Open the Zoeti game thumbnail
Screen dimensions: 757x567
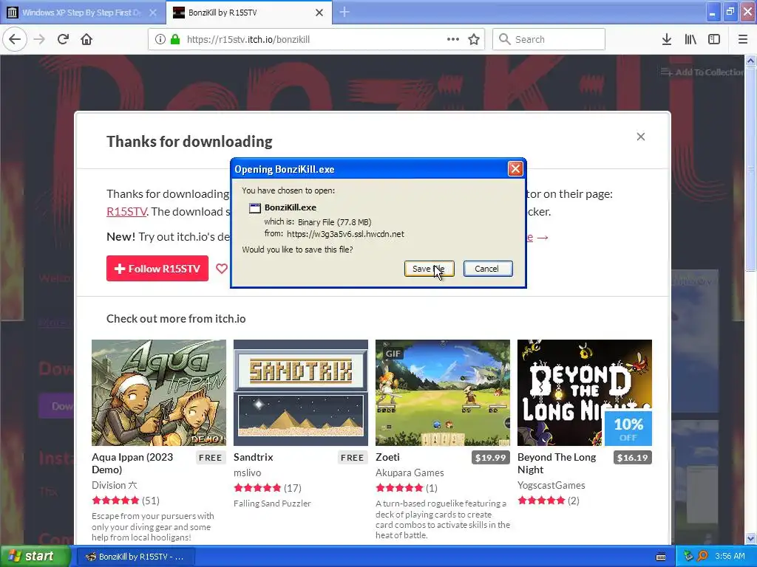(443, 393)
